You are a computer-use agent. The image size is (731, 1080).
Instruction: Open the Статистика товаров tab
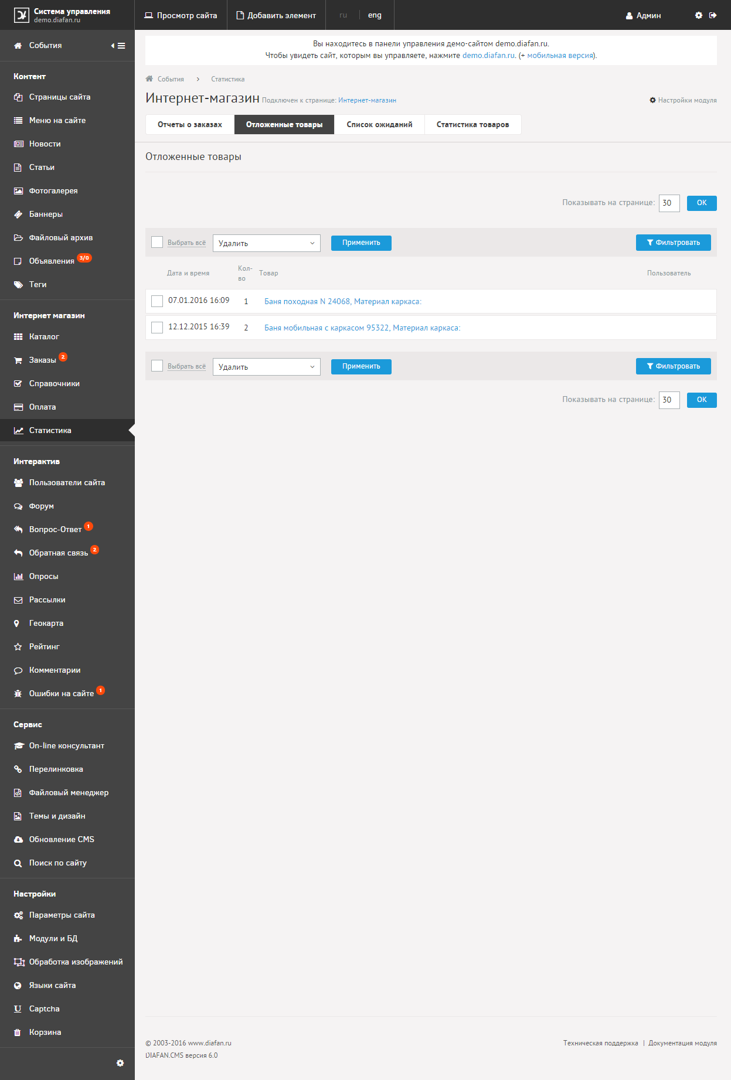pyautogui.click(x=472, y=125)
